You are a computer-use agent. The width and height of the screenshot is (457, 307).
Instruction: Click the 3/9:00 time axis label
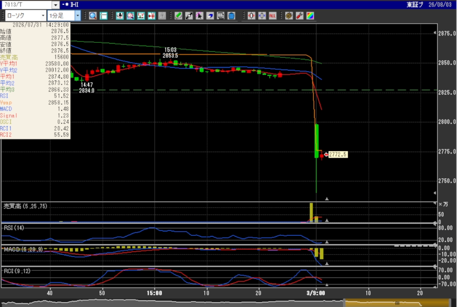click(316, 293)
